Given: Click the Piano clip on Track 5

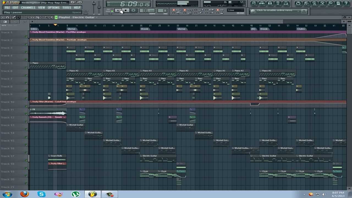Looking at the screenshot, I should tap(48, 65).
